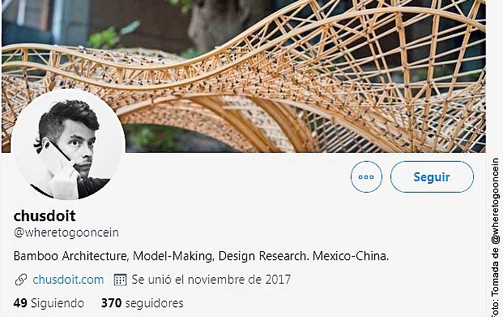Click the Seguir follow button
503x317 pixels.
pos(432,177)
